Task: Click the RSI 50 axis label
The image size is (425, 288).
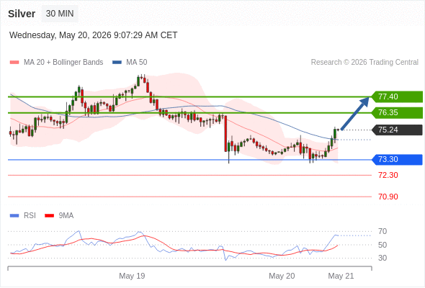Action: tap(382, 245)
